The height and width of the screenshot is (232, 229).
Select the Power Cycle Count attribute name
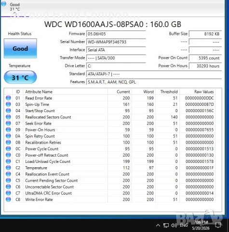[42, 149]
